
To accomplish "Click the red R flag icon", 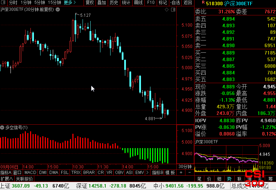I will tap(203, 2).
